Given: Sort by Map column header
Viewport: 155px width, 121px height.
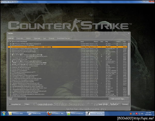Looking at the screenshot, I should pos(110,42).
